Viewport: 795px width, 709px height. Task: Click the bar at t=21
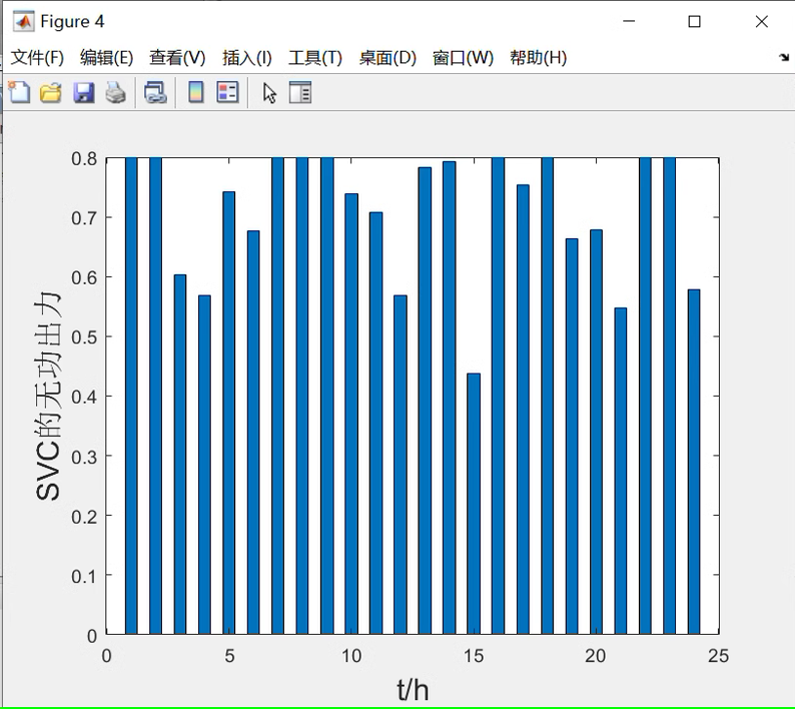[620, 471]
